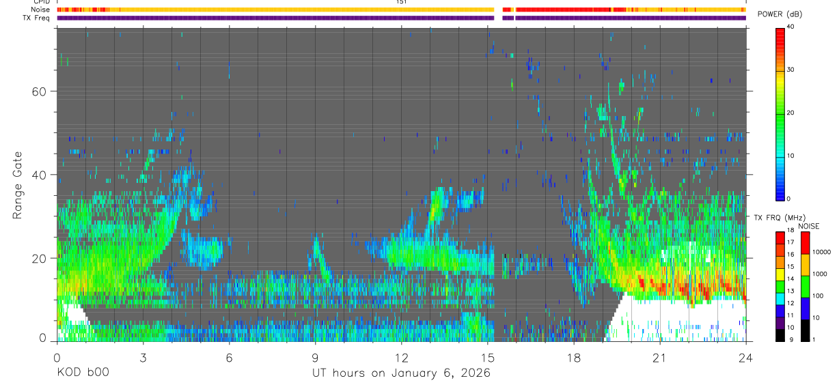
Task: Pick the black swatch in the NOISE legend
Action: coord(806,330)
